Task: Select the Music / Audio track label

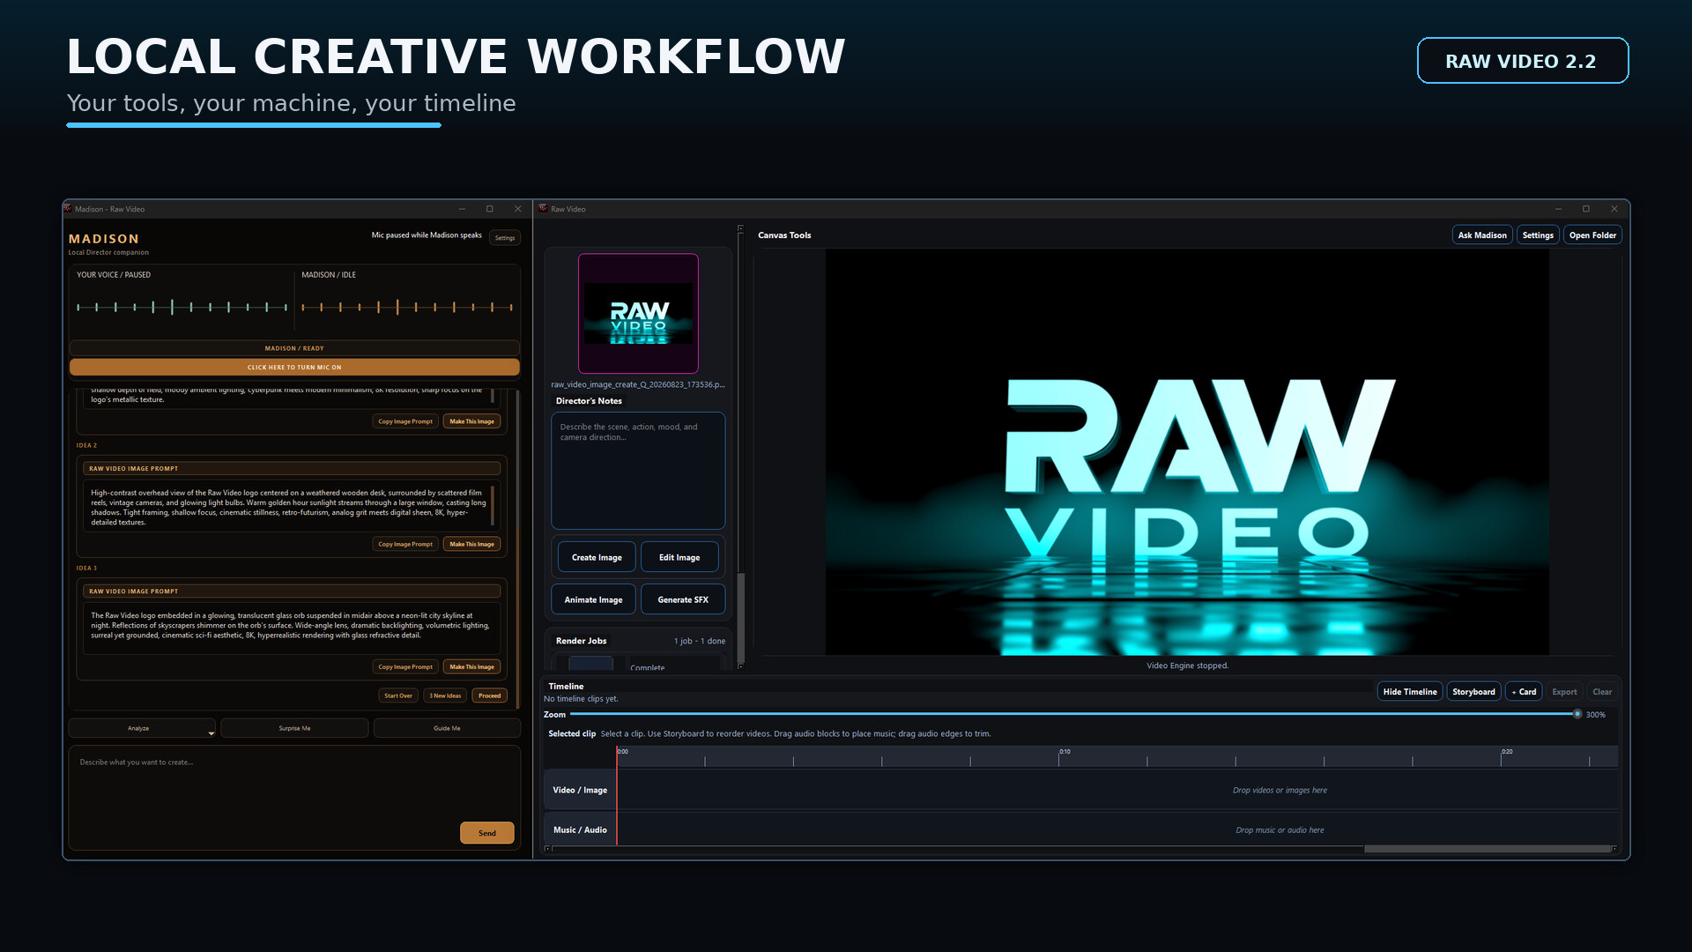Action: pyautogui.click(x=580, y=829)
